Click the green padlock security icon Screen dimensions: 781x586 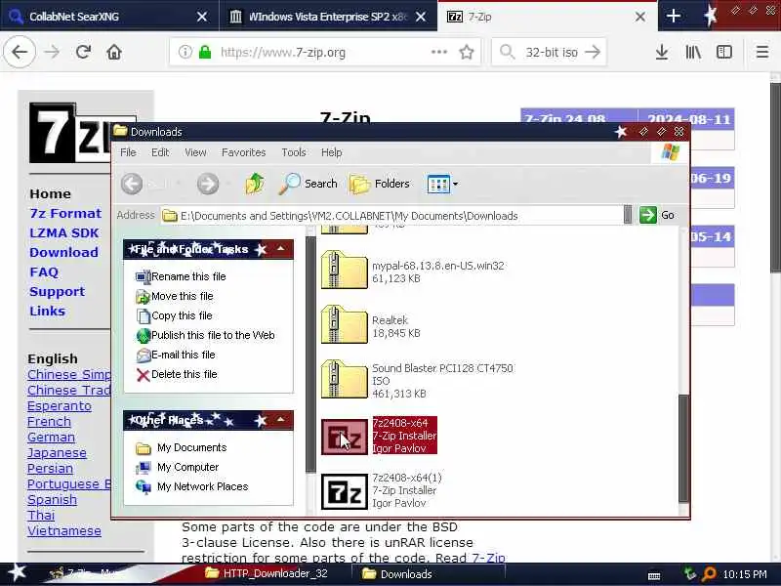pyautogui.click(x=205, y=52)
